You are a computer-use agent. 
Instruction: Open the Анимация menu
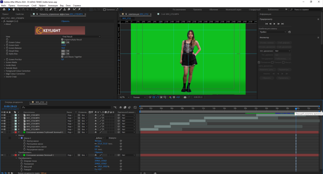click(x=53, y=5)
